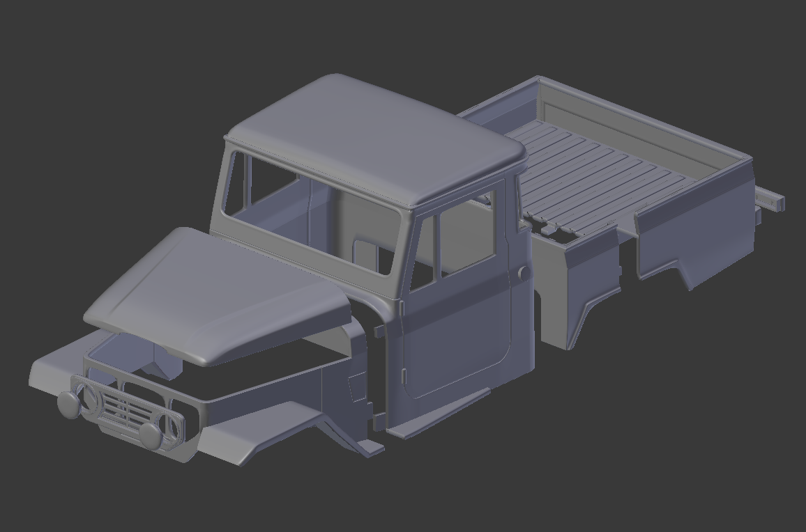Click the headlight on the door-side of grille
The image size is (806, 532).
tap(150, 435)
